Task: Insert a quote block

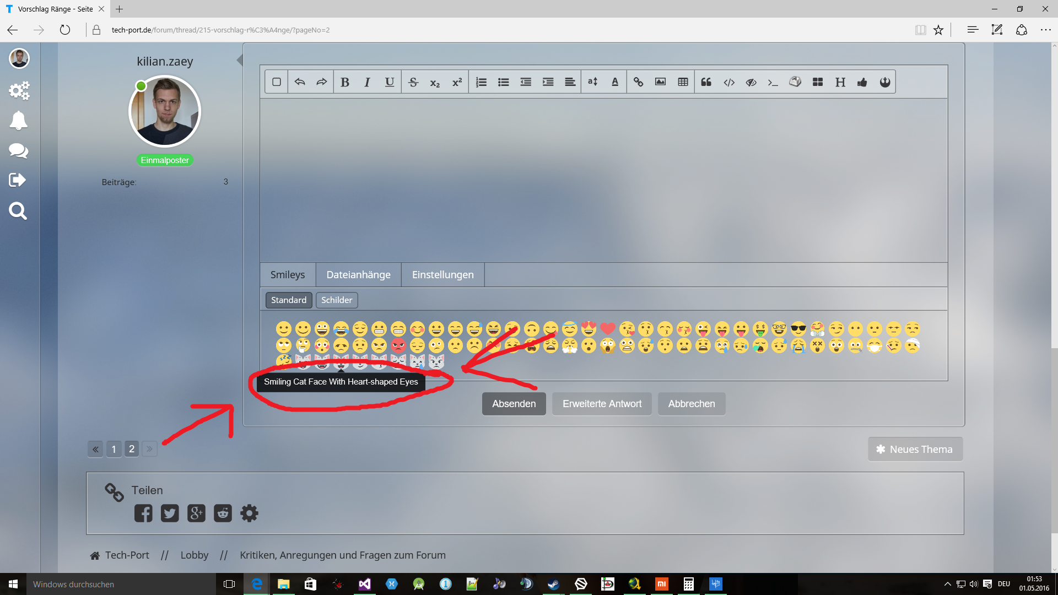Action: click(706, 82)
